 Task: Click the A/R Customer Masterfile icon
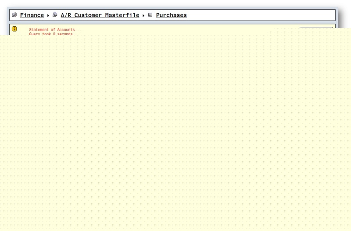coord(55,15)
